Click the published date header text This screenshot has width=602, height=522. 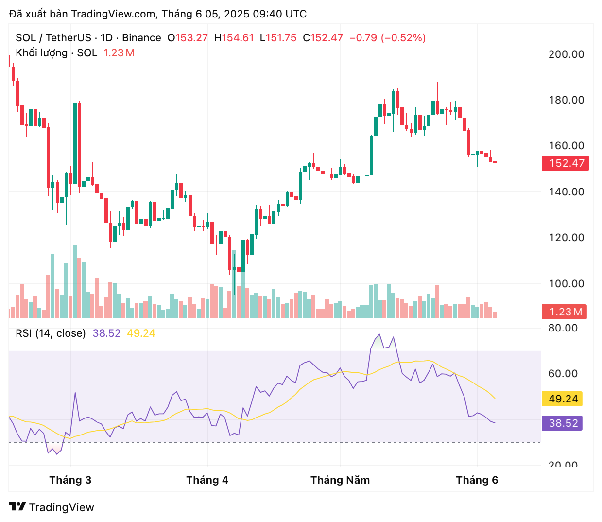click(158, 14)
